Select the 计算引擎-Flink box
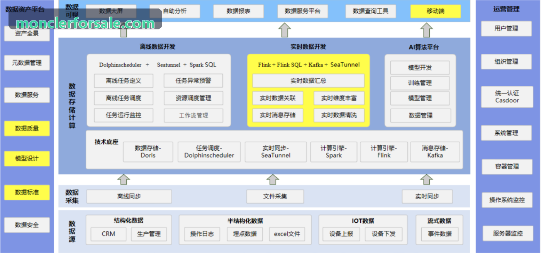Image resolution: width=541 pixels, height=253 pixels. click(384, 152)
